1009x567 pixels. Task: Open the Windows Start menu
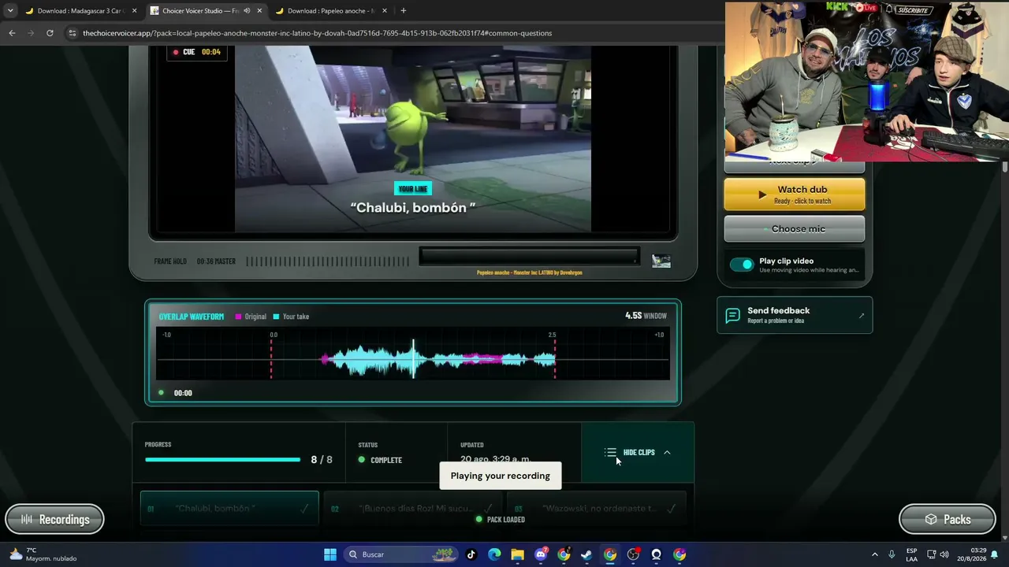point(330,554)
